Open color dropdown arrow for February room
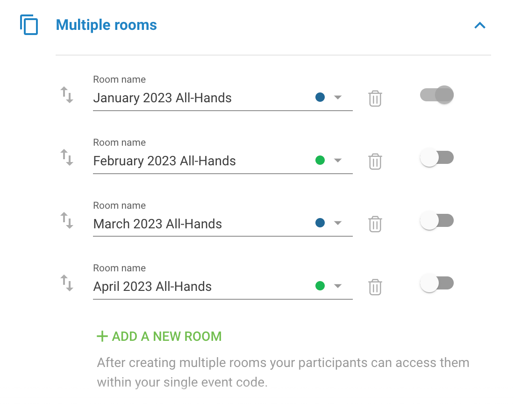Viewport: 514px width, 409px height. (338, 160)
